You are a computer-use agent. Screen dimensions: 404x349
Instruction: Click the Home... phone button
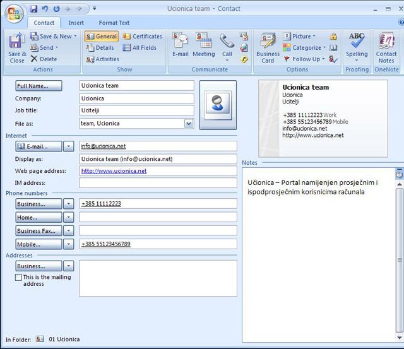(39, 217)
